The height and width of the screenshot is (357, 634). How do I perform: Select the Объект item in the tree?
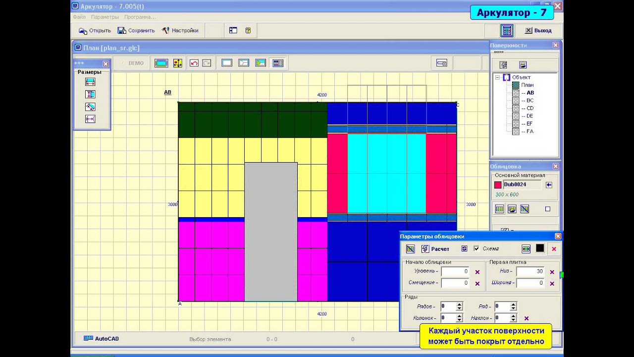coord(521,77)
